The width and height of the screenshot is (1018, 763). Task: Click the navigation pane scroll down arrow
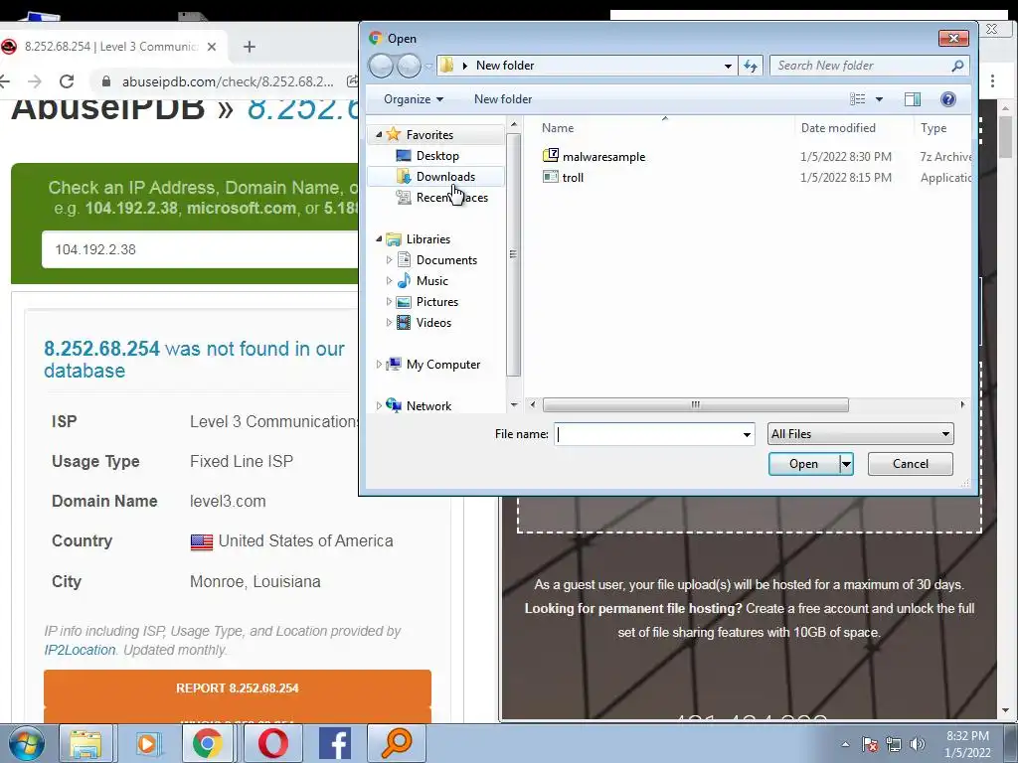point(514,405)
